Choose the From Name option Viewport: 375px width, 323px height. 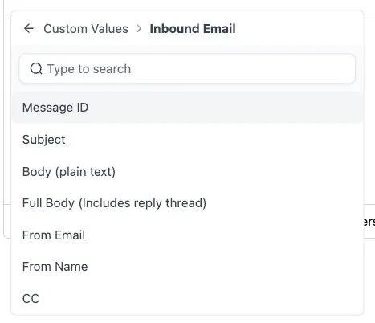click(187, 267)
